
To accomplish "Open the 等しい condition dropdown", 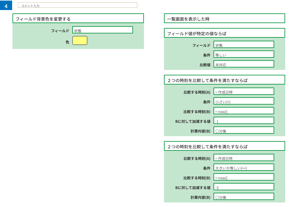I will [x=244, y=54].
